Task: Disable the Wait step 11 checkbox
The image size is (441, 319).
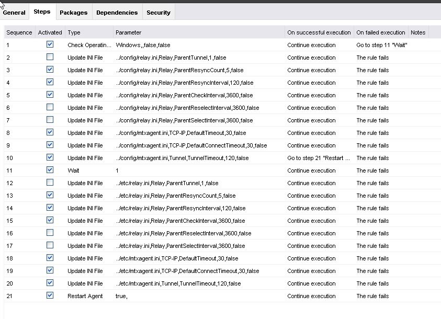Action: (x=50, y=170)
